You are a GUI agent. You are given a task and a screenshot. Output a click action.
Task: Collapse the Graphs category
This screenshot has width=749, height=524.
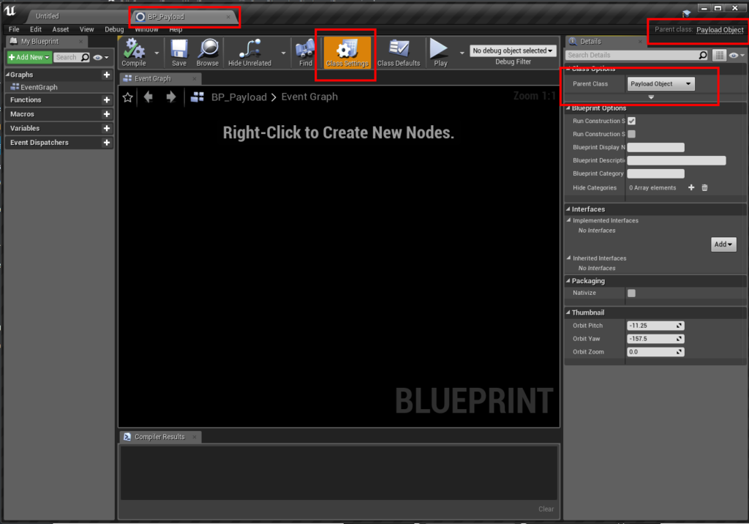click(x=7, y=75)
